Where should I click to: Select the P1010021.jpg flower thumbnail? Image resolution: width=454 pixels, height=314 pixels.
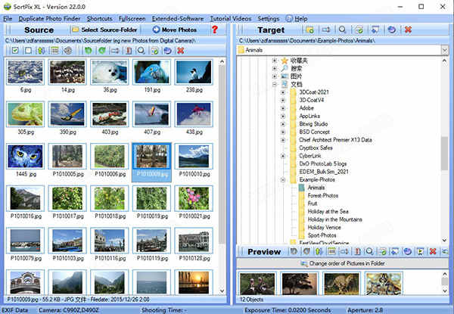pyautogui.click(x=194, y=198)
